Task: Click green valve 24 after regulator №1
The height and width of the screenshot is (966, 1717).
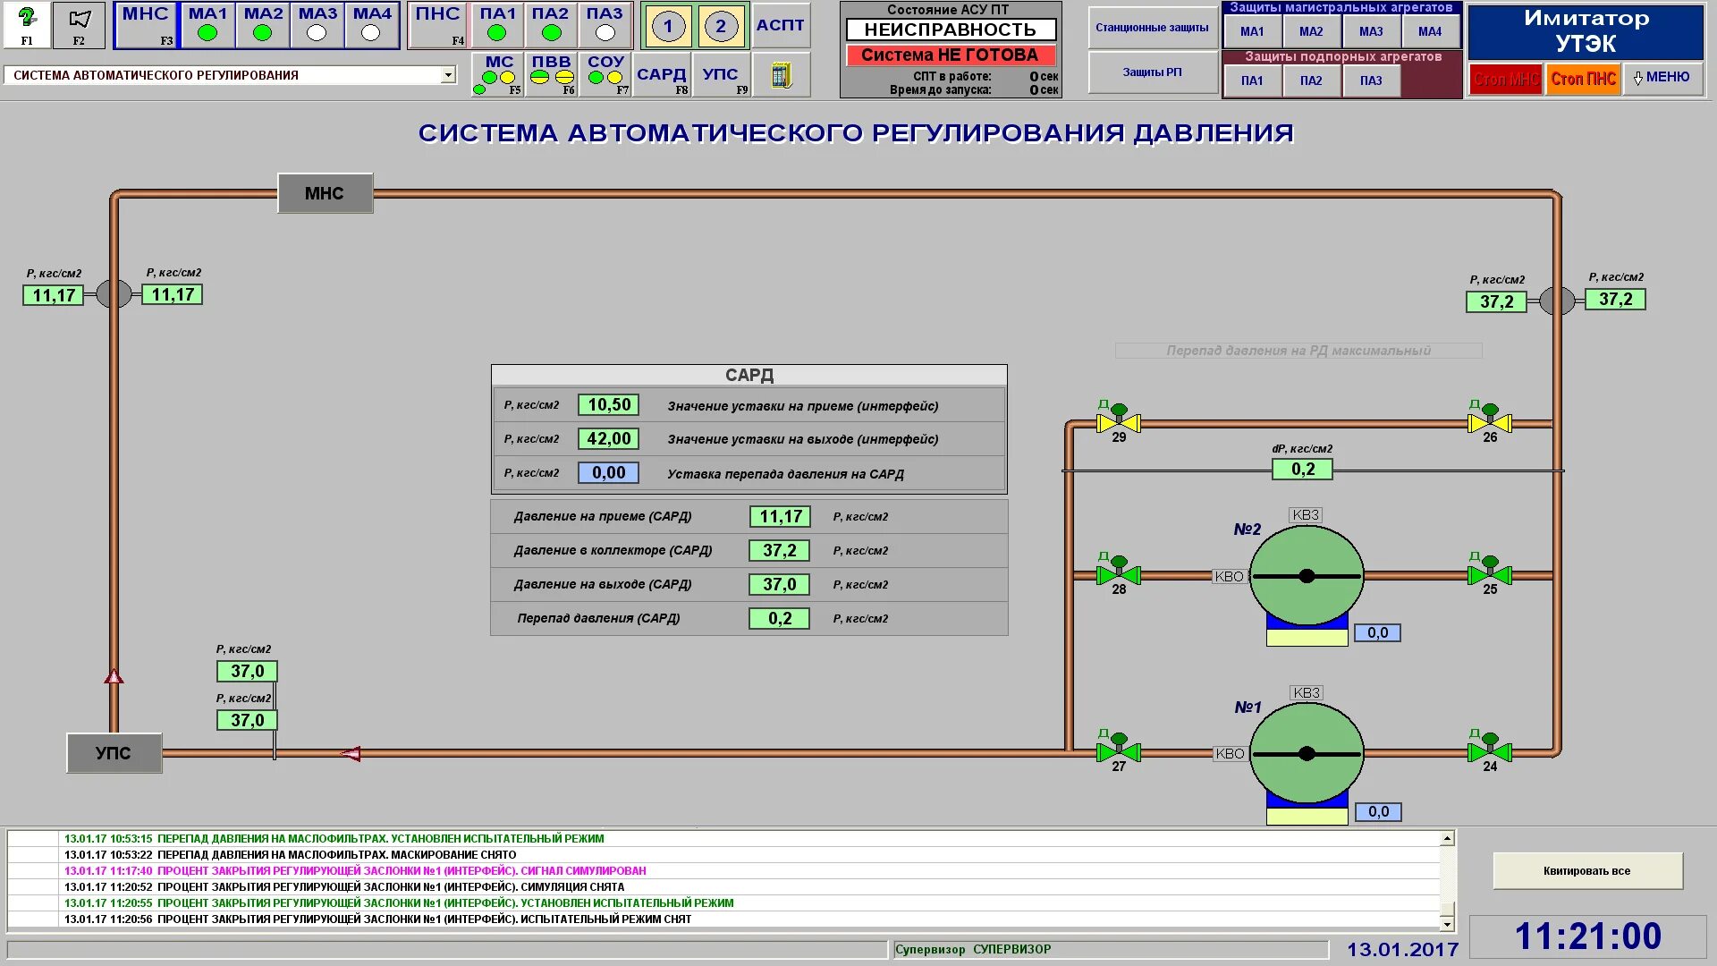Action: tap(1489, 751)
